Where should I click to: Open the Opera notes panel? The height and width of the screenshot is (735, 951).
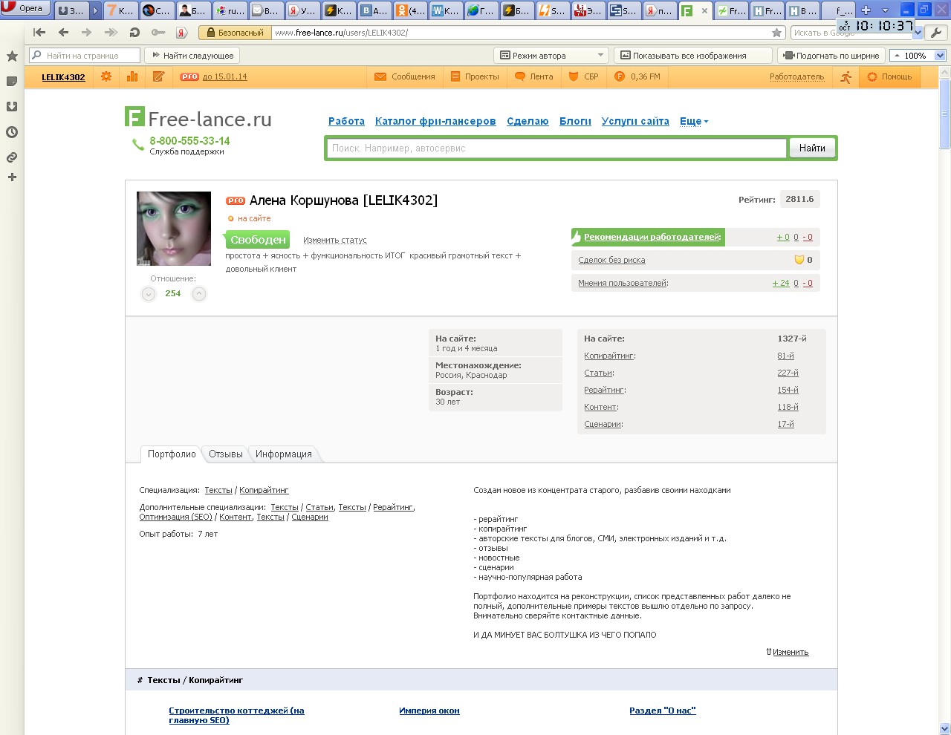tap(12, 81)
